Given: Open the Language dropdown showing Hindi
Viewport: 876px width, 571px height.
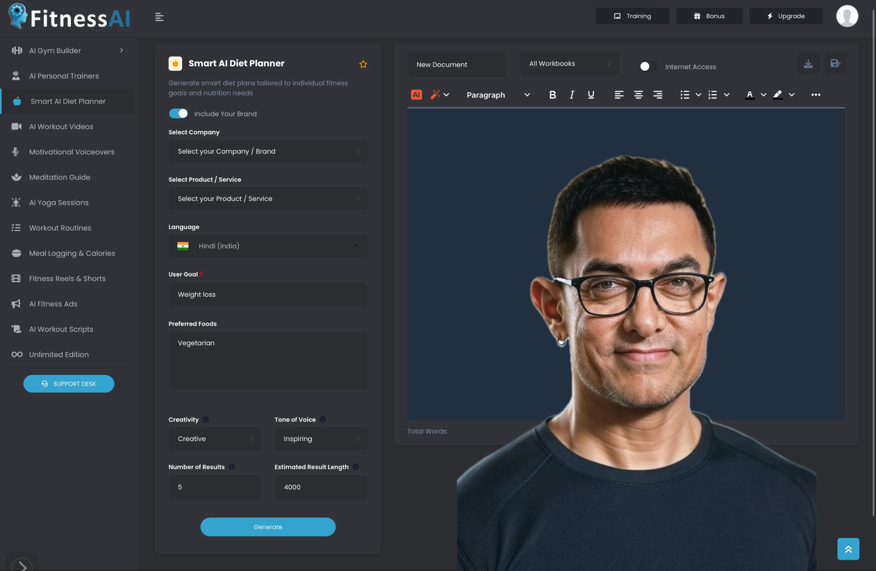Looking at the screenshot, I should pos(267,246).
